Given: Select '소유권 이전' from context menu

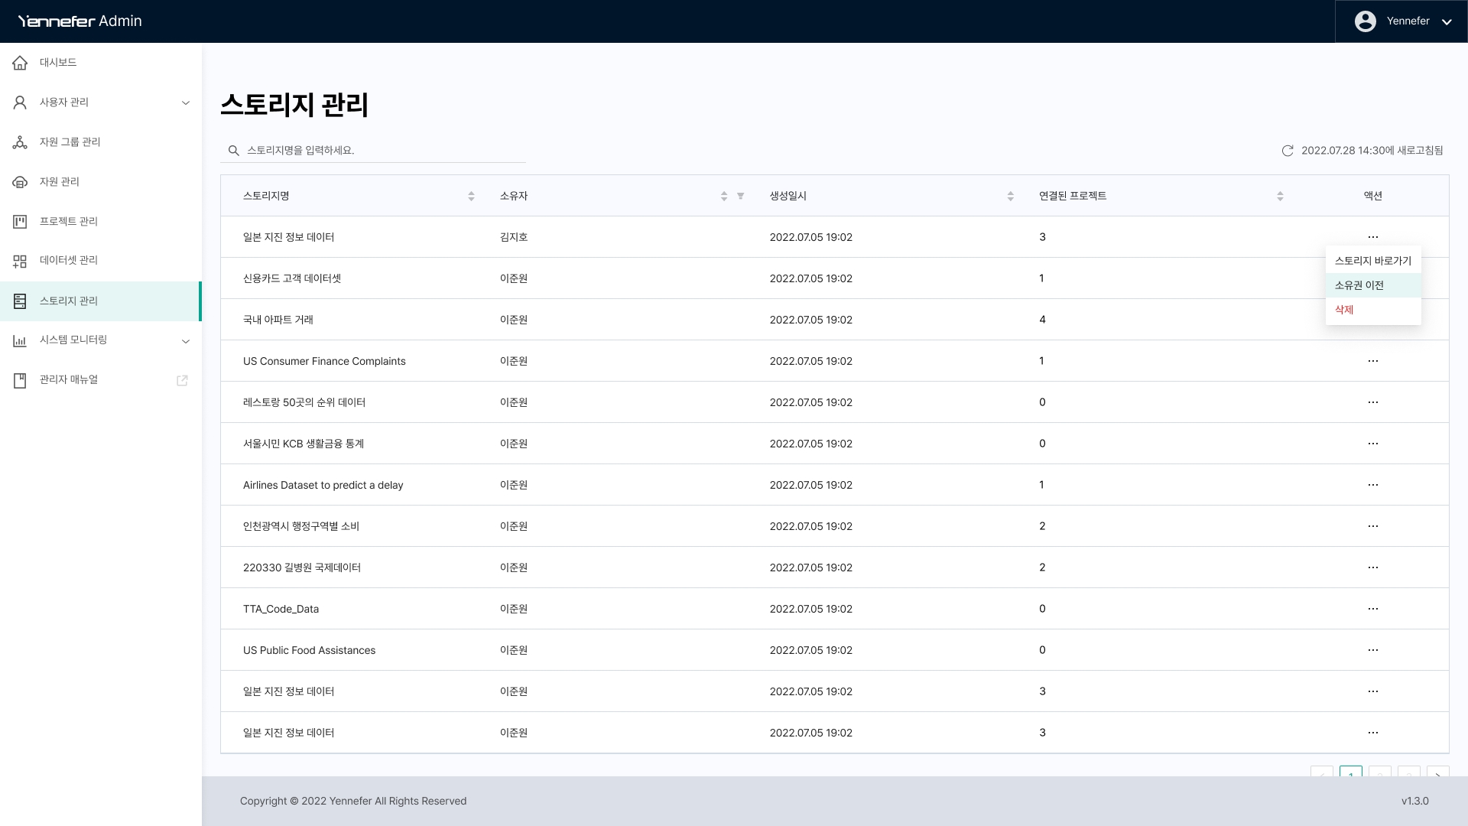Looking at the screenshot, I should point(1359,285).
